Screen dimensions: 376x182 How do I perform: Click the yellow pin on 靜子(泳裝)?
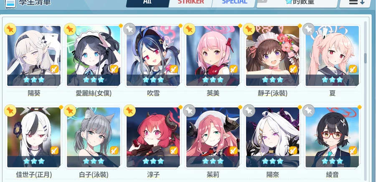tap(249, 29)
